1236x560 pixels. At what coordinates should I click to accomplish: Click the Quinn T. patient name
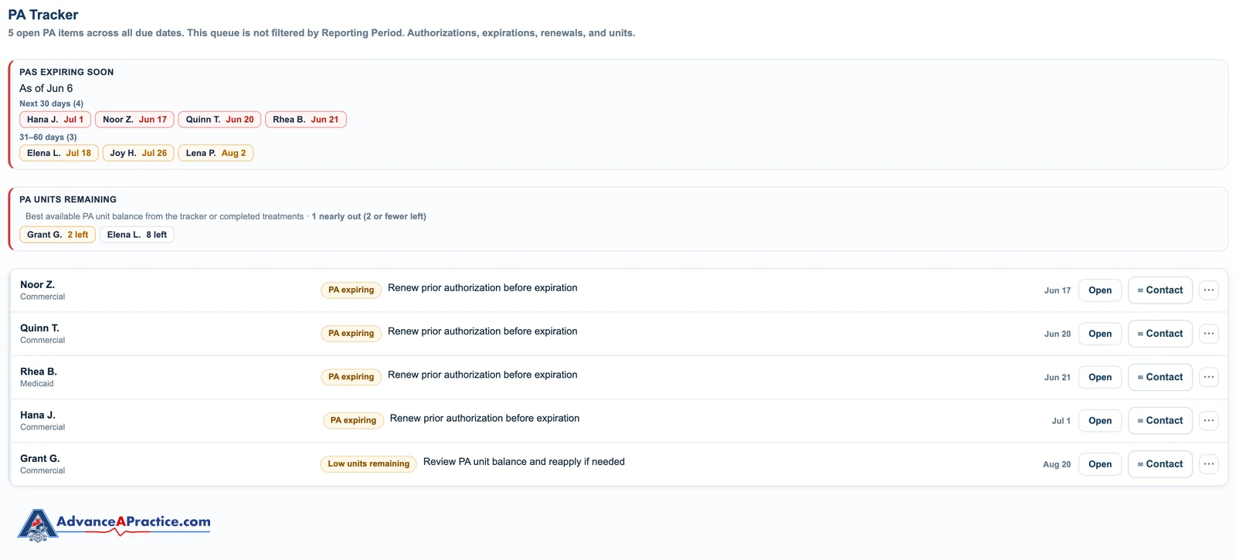coord(39,328)
